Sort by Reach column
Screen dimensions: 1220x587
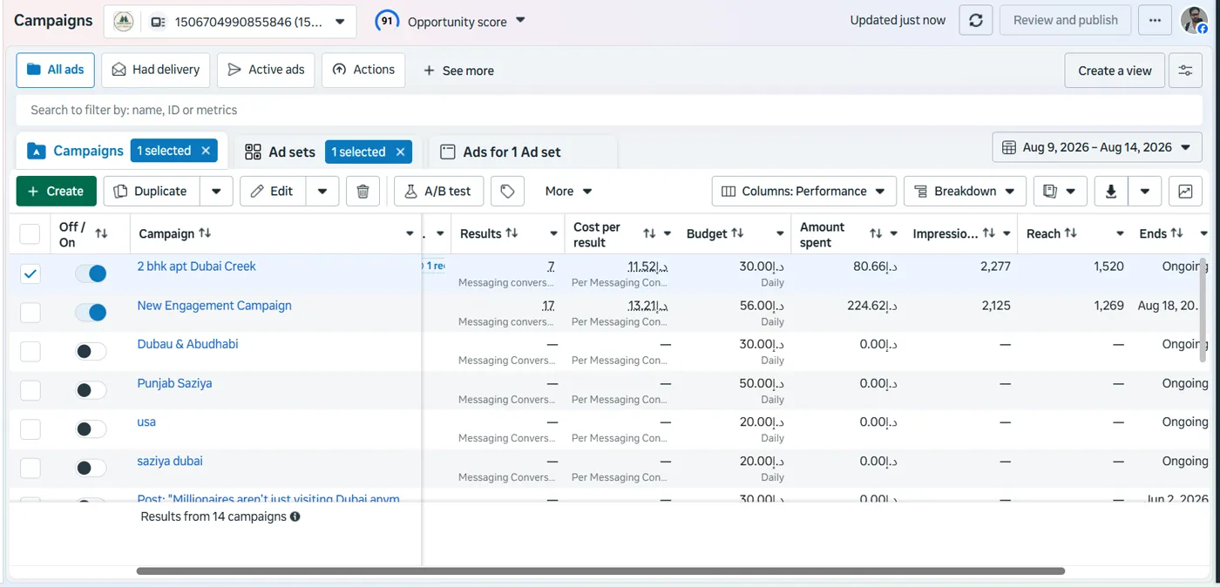[x=1071, y=233]
